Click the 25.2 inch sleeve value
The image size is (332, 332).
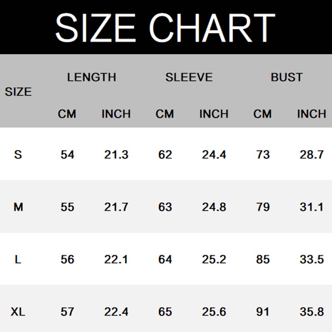tap(214, 259)
